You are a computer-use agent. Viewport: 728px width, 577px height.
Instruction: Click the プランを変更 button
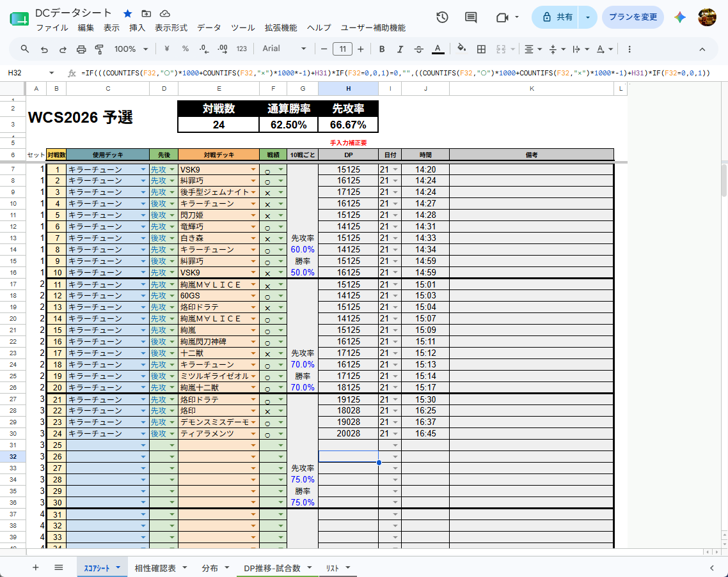[x=633, y=17]
